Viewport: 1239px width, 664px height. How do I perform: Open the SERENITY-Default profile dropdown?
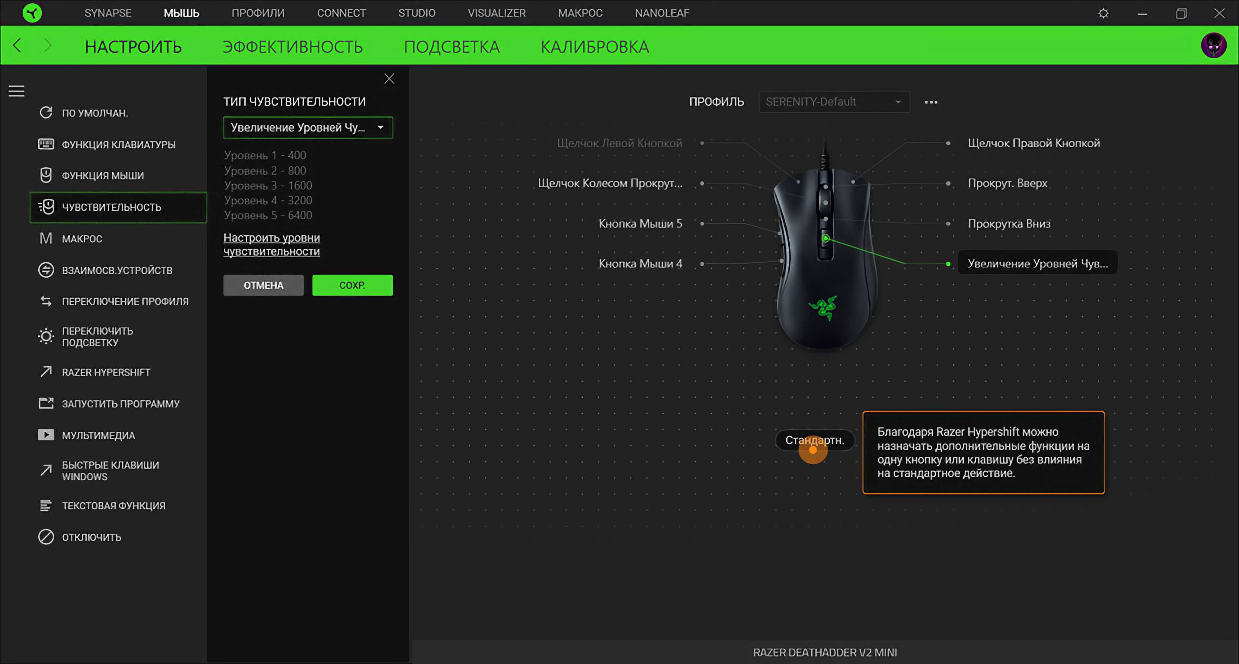tap(834, 102)
